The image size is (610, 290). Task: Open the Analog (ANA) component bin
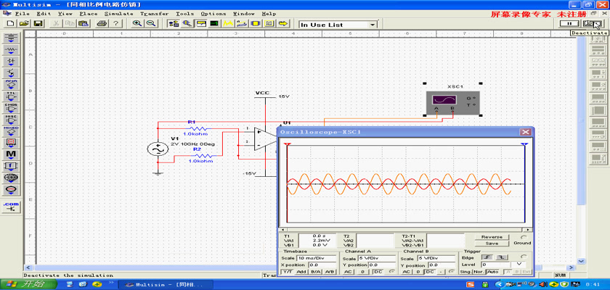[12, 85]
